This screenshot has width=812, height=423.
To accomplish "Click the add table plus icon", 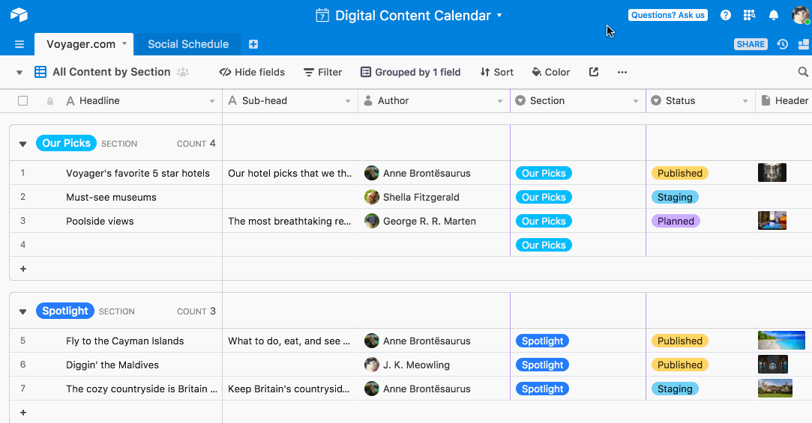I will pyautogui.click(x=253, y=44).
